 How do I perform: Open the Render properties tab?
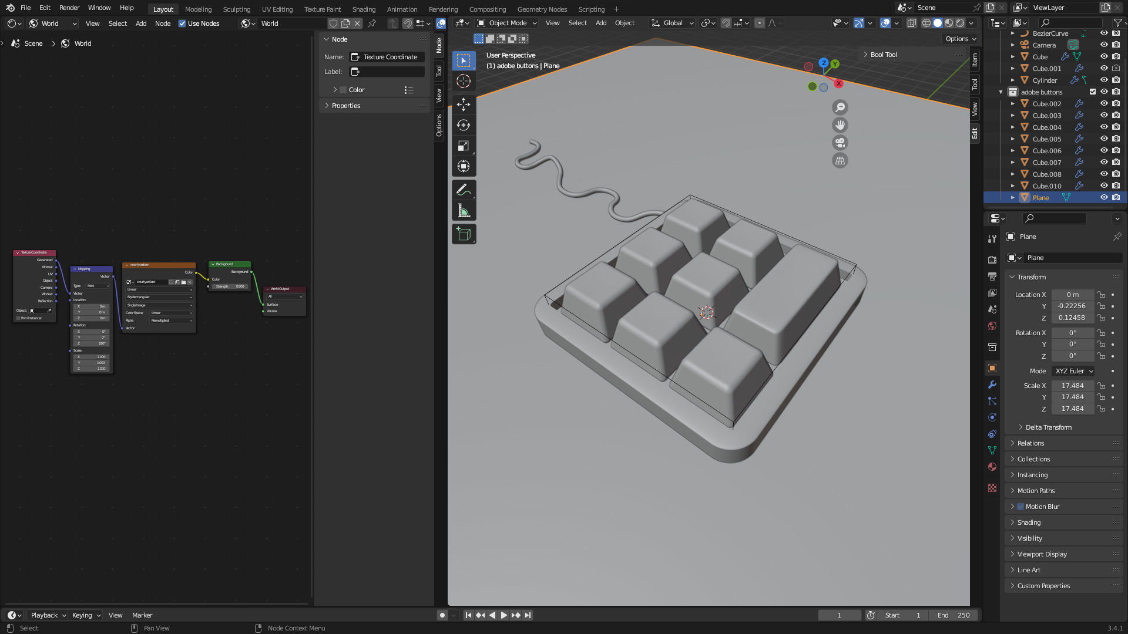tap(992, 259)
